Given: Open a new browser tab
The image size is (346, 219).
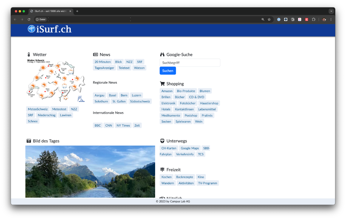Looking at the screenshot, I should [x=77, y=11].
